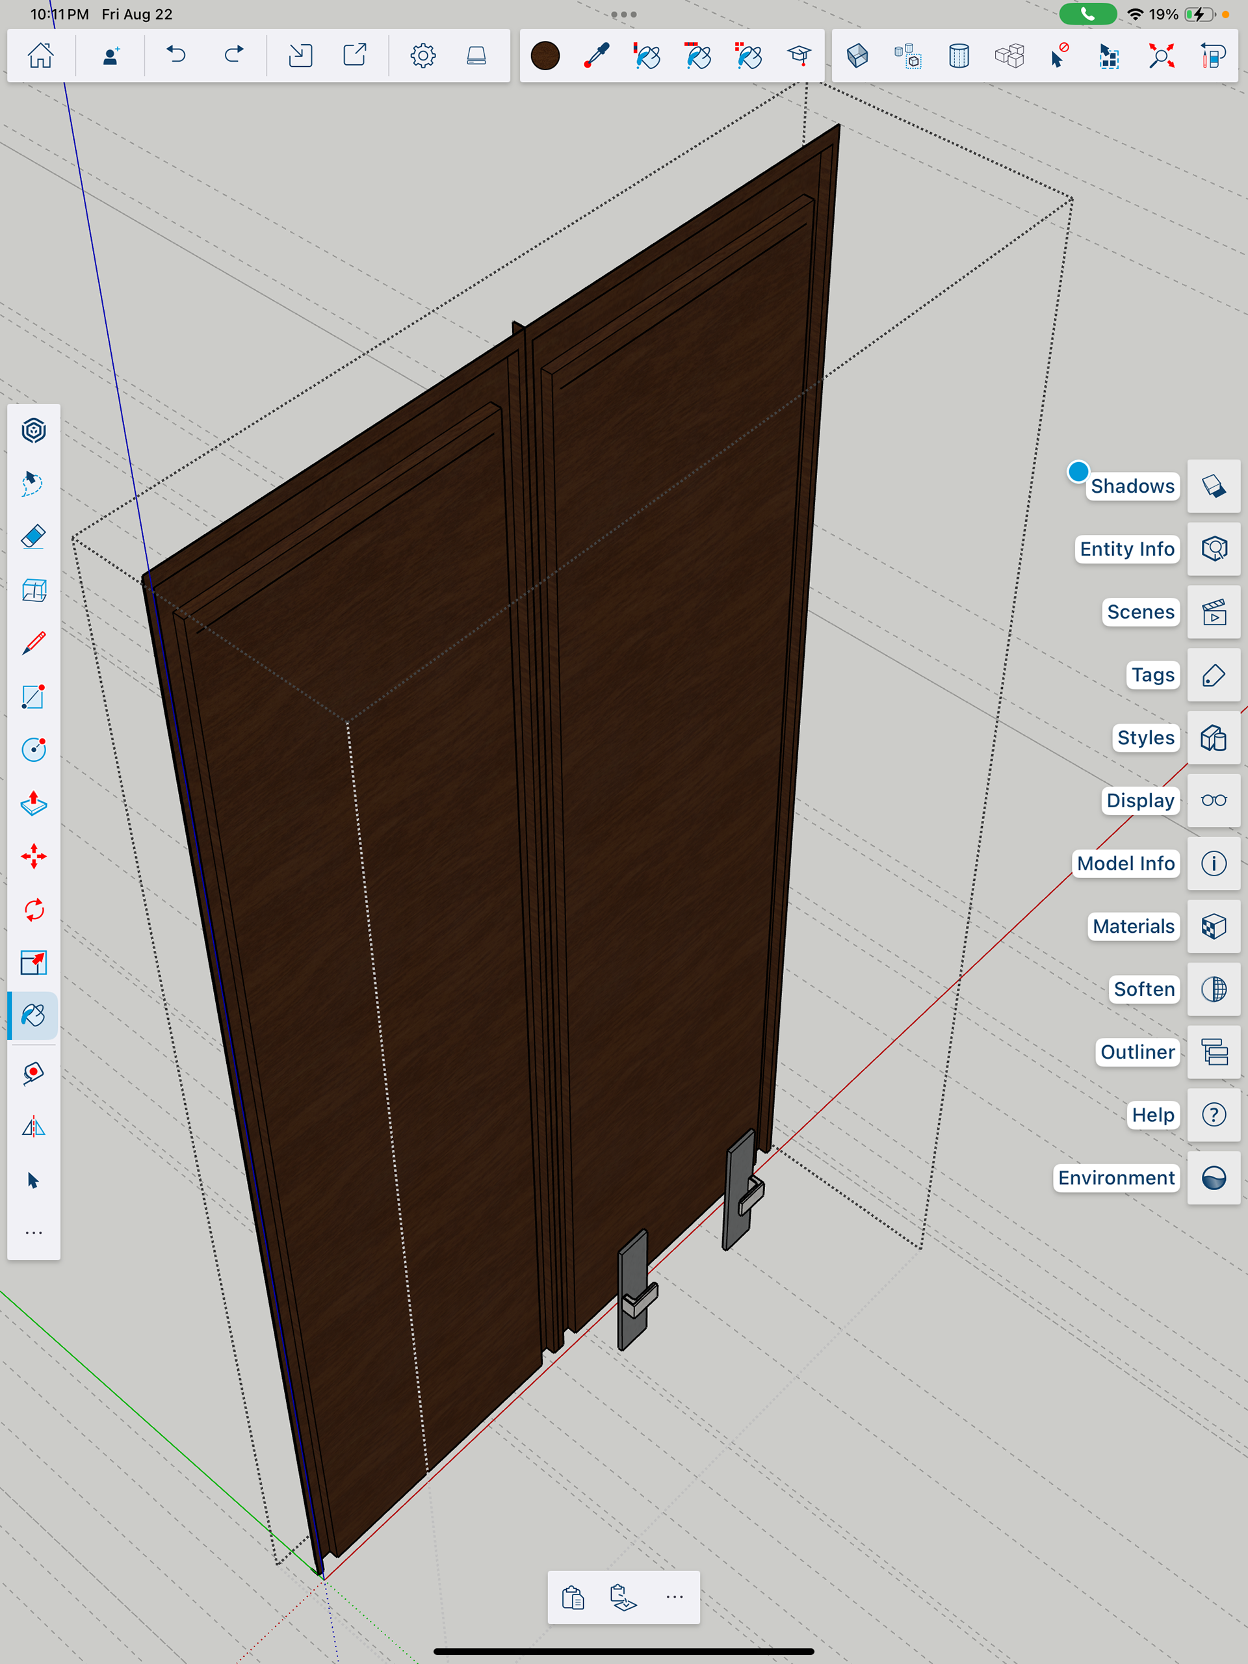Activate the Push/Pull tool

click(33, 803)
